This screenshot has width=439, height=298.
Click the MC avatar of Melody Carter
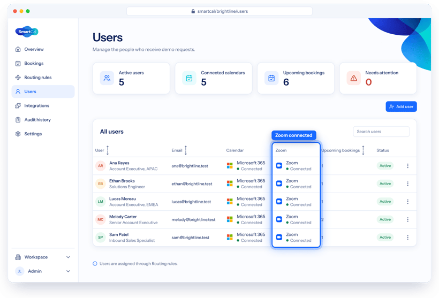point(101,220)
